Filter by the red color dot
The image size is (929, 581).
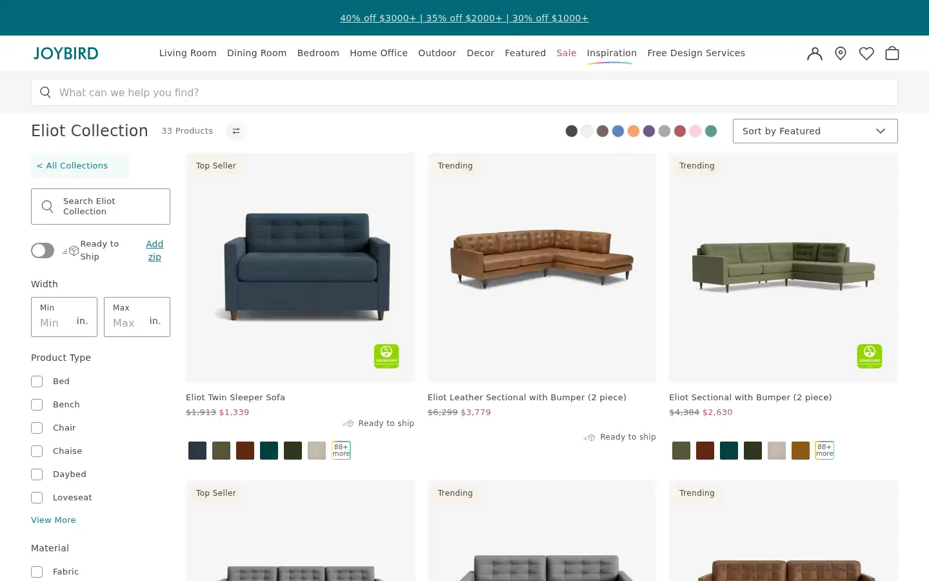pyautogui.click(x=680, y=131)
